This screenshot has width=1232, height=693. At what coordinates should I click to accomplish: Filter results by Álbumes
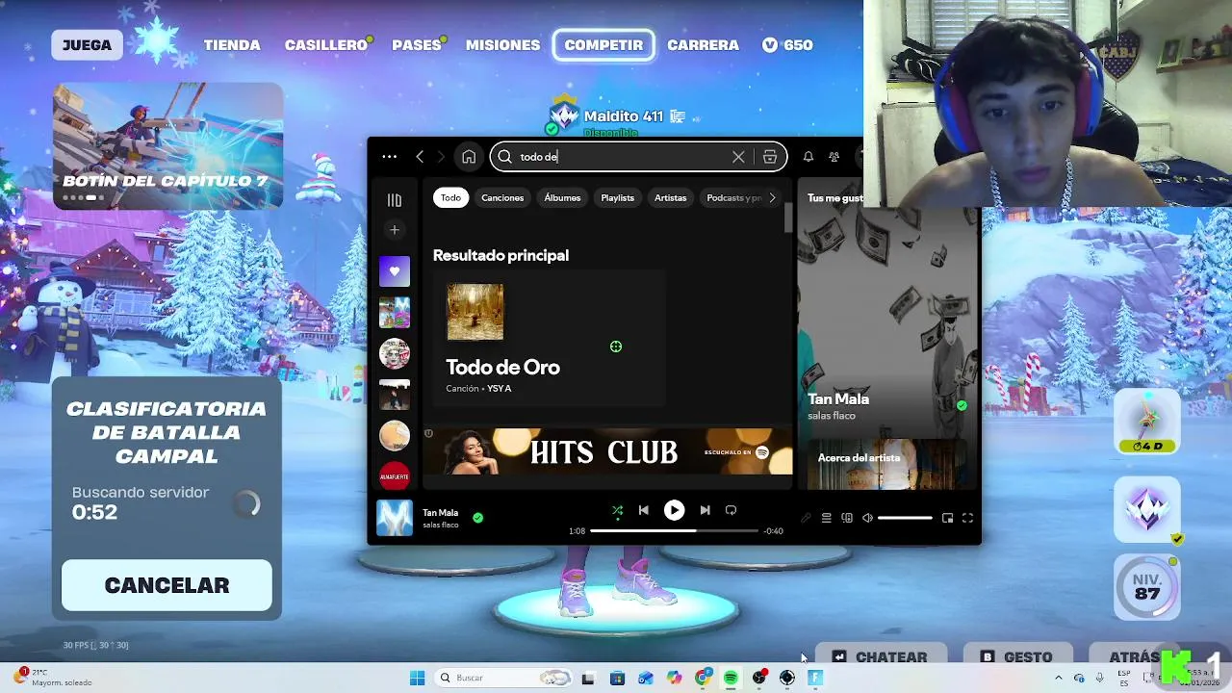[562, 197]
